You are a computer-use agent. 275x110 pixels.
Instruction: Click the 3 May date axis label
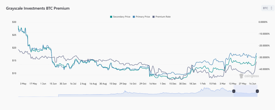point(23,84)
